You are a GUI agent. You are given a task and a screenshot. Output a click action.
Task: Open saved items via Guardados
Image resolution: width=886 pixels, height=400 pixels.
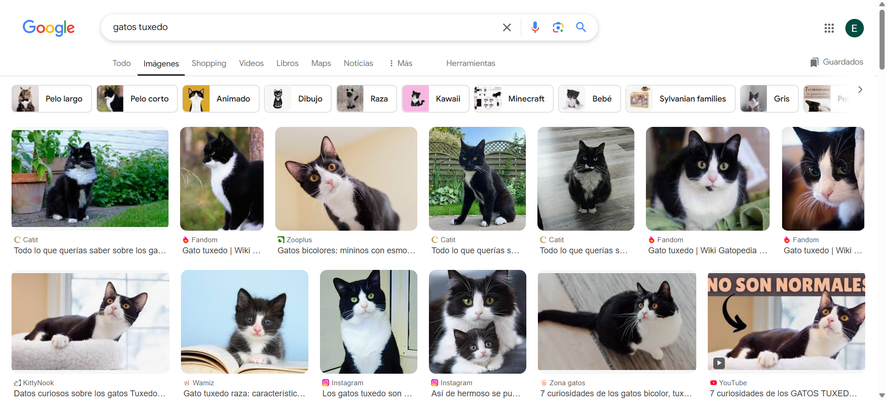[837, 62]
